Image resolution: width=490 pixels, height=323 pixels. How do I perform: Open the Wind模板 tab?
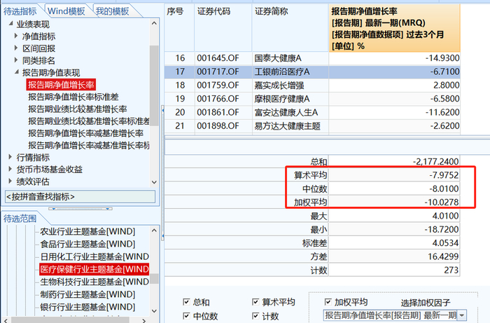(66, 11)
